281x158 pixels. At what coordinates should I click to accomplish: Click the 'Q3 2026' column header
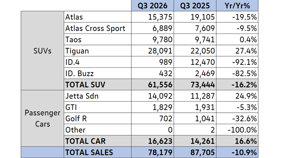[x=153, y=6]
